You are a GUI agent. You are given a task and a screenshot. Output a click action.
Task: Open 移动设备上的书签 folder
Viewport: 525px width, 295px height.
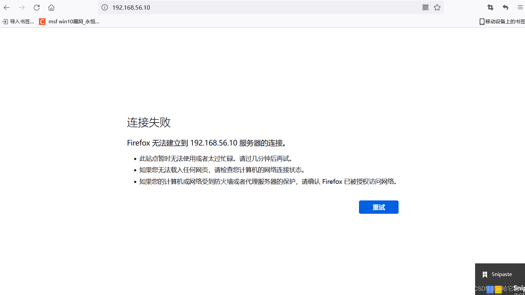pos(502,22)
